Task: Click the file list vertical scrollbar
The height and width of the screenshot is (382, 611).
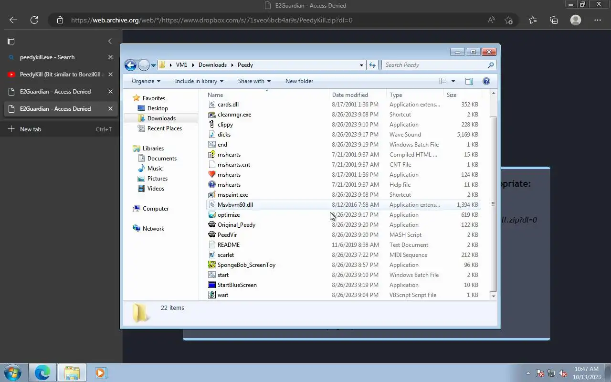Action: coord(493,204)
